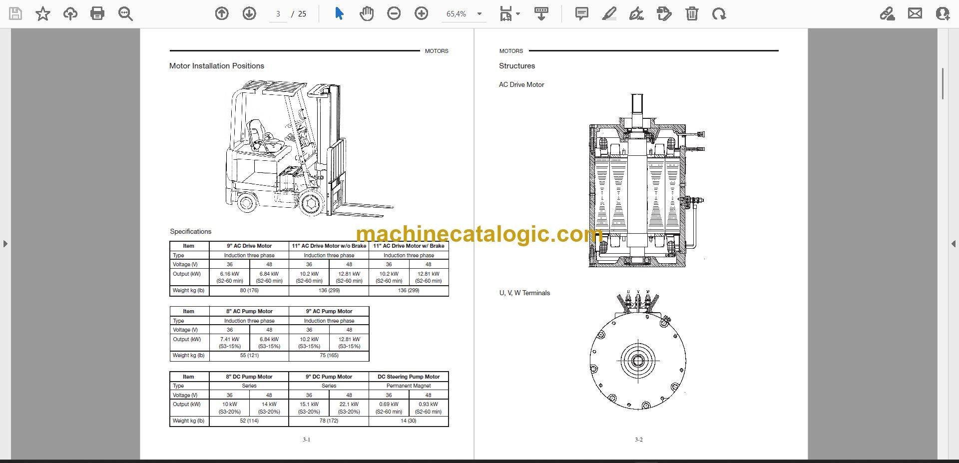Click the "9" AC Drive Motor" column header

(249, 246)
